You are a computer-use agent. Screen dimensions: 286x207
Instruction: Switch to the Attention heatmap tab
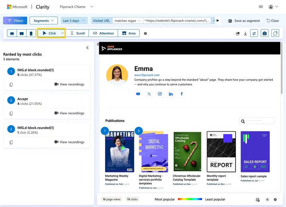(103, 33)
